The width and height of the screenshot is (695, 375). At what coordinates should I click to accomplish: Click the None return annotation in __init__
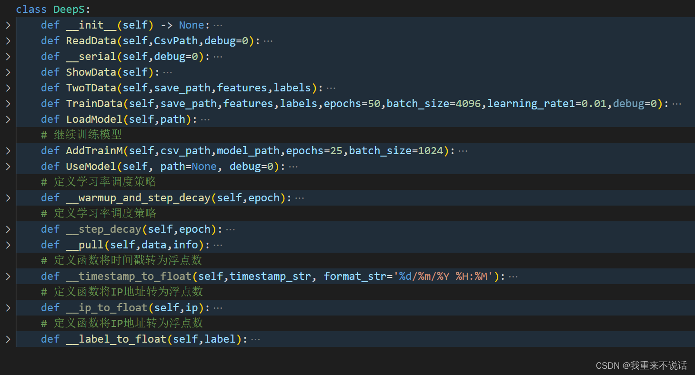click(191, 25)
